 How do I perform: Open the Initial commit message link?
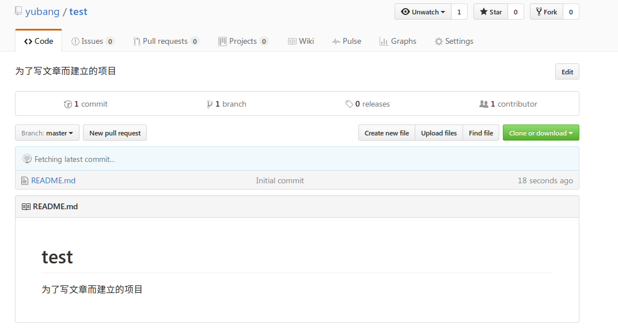280,180
